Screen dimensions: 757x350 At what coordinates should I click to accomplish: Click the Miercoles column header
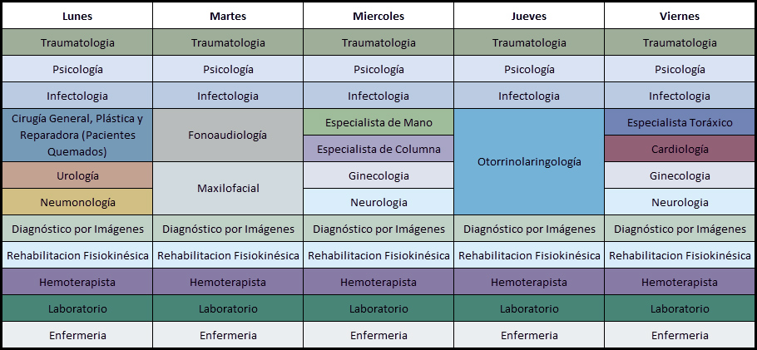point(378,16)
